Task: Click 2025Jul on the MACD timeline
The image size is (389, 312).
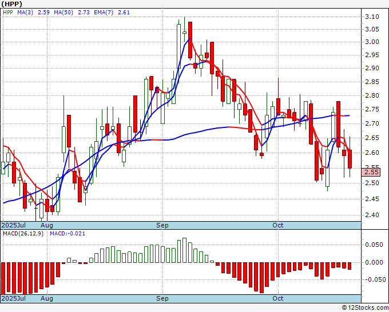Action: tap(14, 298)
